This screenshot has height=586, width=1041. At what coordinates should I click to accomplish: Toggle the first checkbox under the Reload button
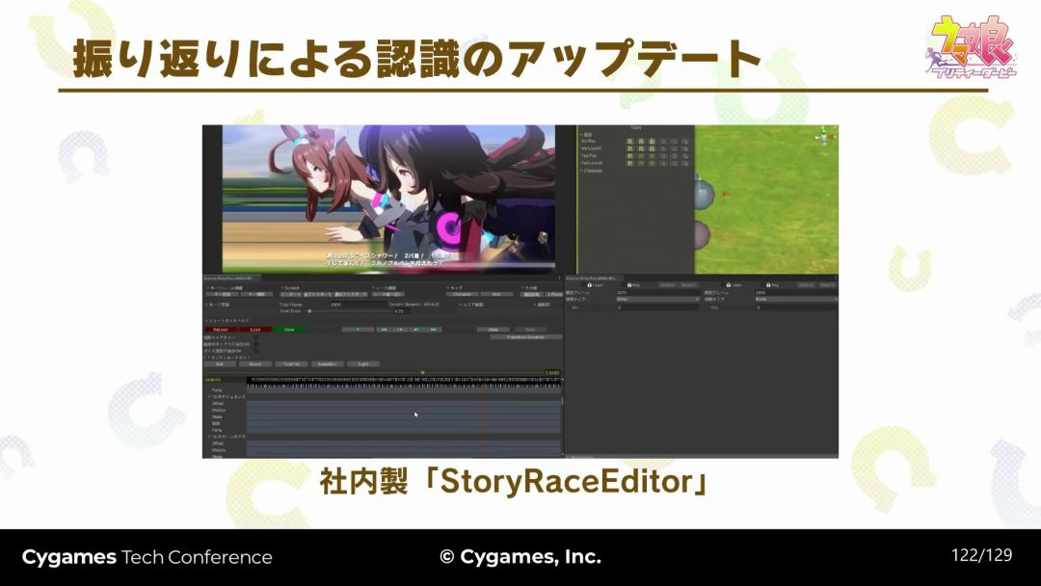point(255,337)
